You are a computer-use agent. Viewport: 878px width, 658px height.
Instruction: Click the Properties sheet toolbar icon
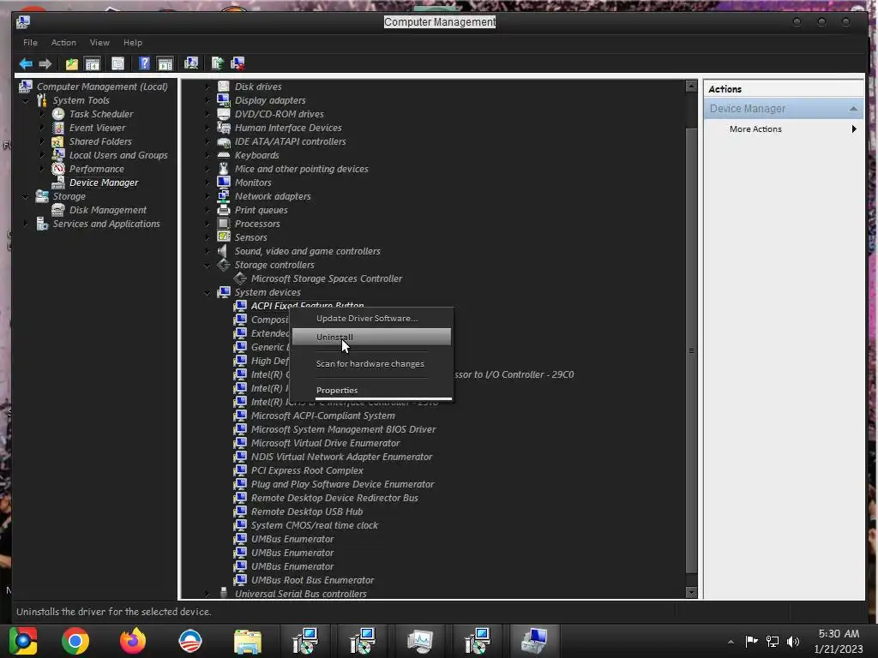(x=117, y=63)
